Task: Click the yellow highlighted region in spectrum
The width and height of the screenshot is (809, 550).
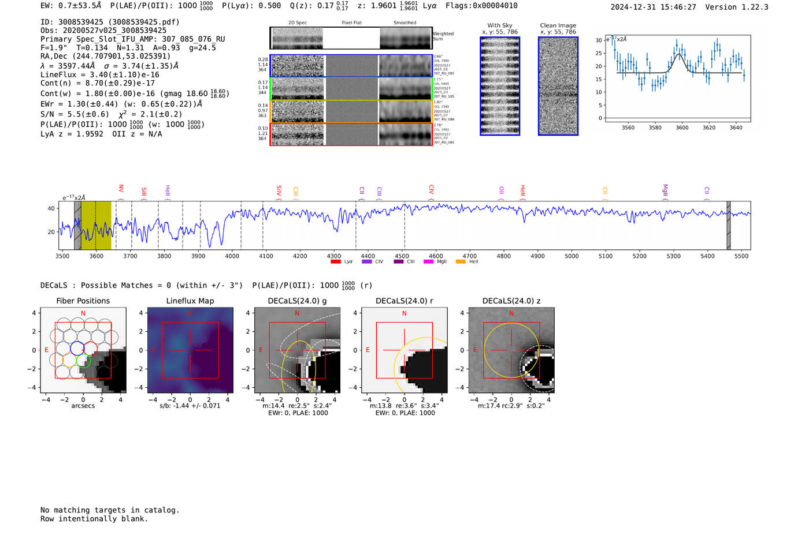Action: click(96, 225)
